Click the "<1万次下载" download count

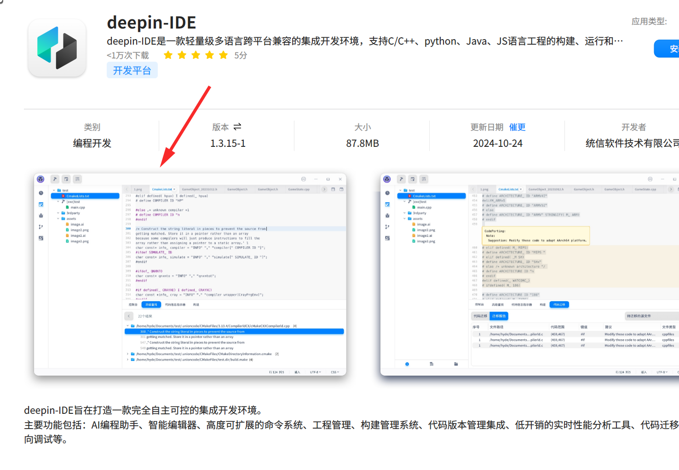128,55
